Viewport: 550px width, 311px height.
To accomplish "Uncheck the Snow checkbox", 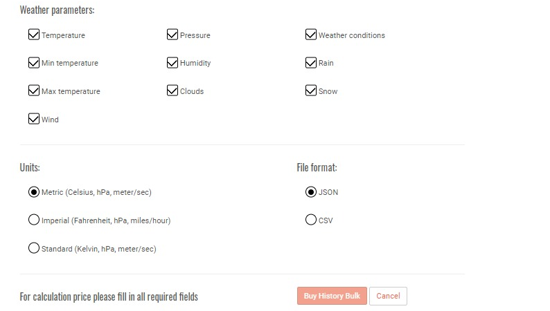I will 311,91.
